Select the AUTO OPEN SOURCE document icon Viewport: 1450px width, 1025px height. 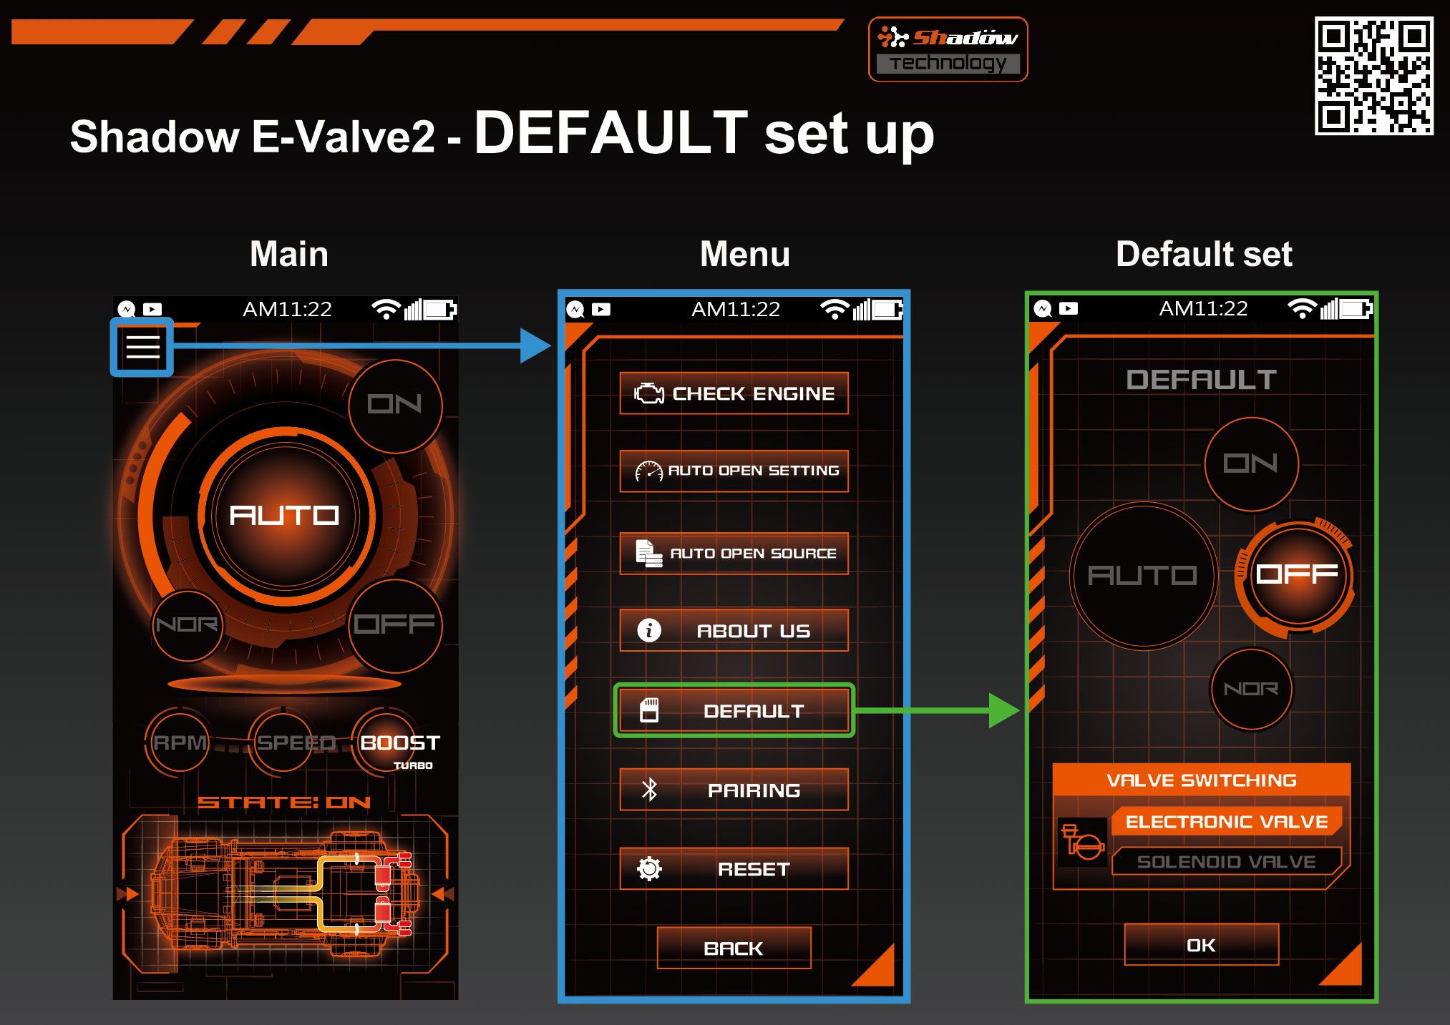641,552
